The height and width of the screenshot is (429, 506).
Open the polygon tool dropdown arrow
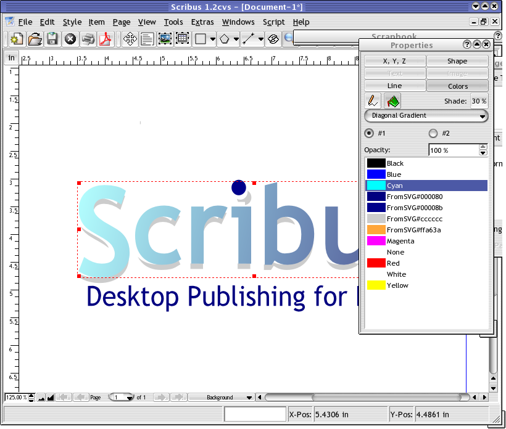click(x=236, y=39)
